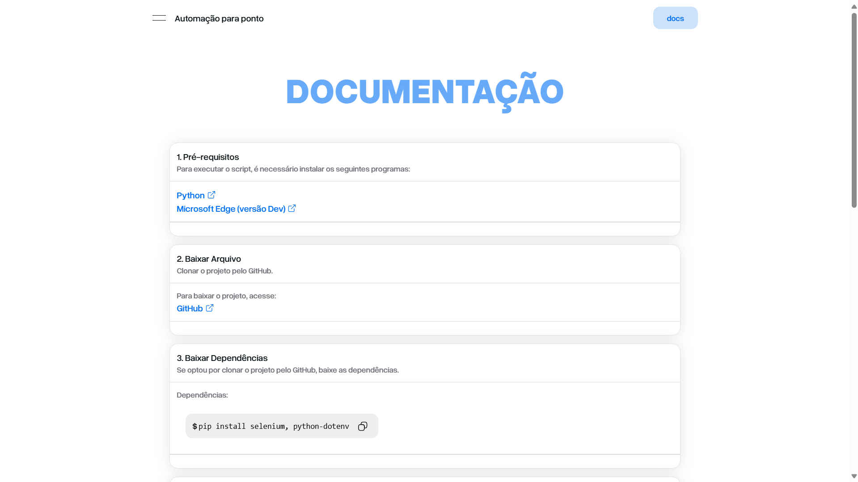Open the GitHub link
This screenshot has height=482, width=858.
[190, 308]
